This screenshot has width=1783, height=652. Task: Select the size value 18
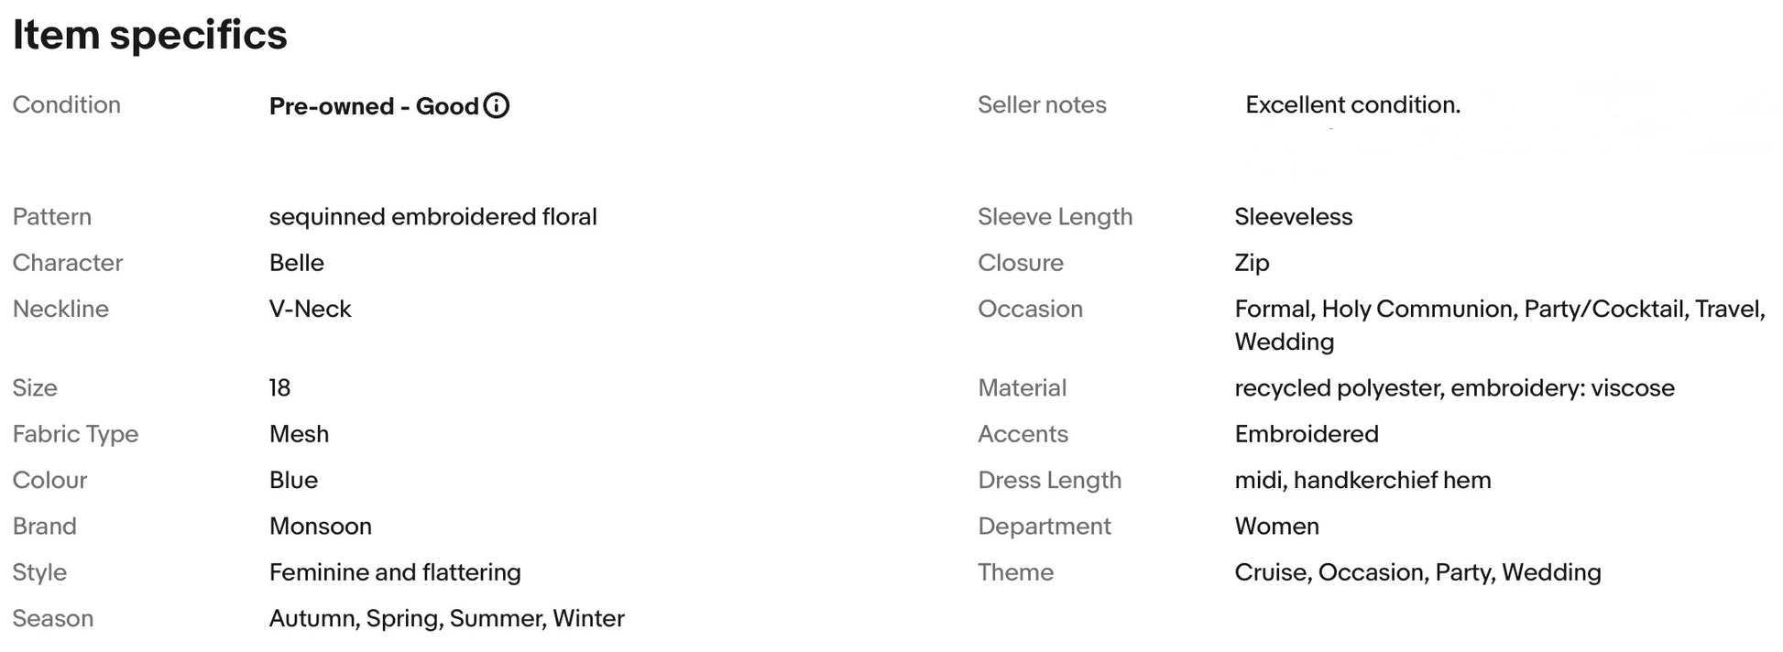pyautogui.click(x=280, y=388)
